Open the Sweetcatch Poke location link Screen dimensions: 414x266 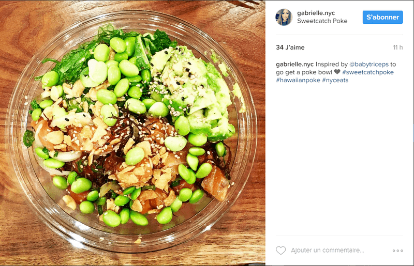322,21
